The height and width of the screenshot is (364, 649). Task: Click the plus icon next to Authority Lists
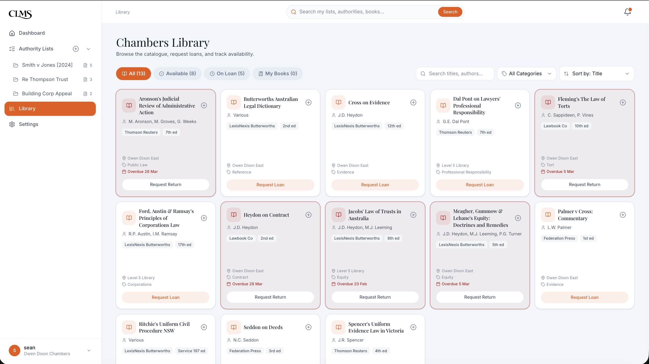[x=76, y=49]
